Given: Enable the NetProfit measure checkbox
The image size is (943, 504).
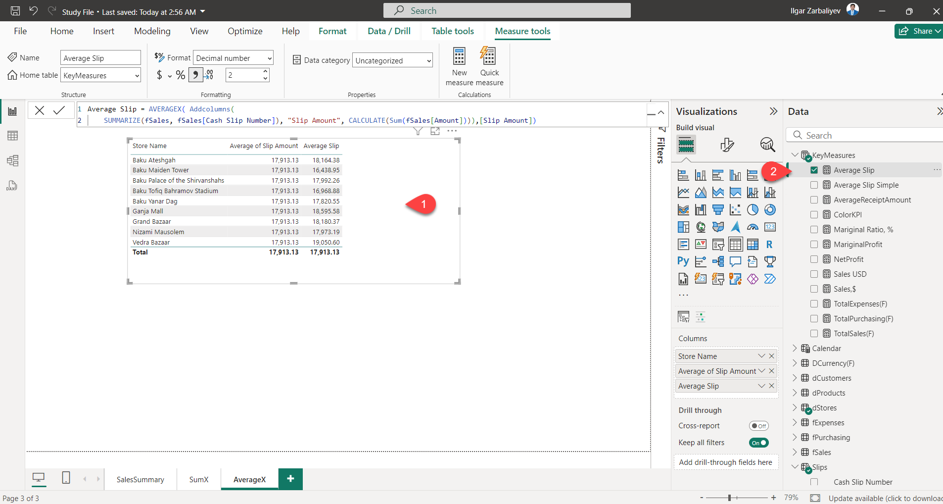Looking at the screenshot, I should click(814, 259).
